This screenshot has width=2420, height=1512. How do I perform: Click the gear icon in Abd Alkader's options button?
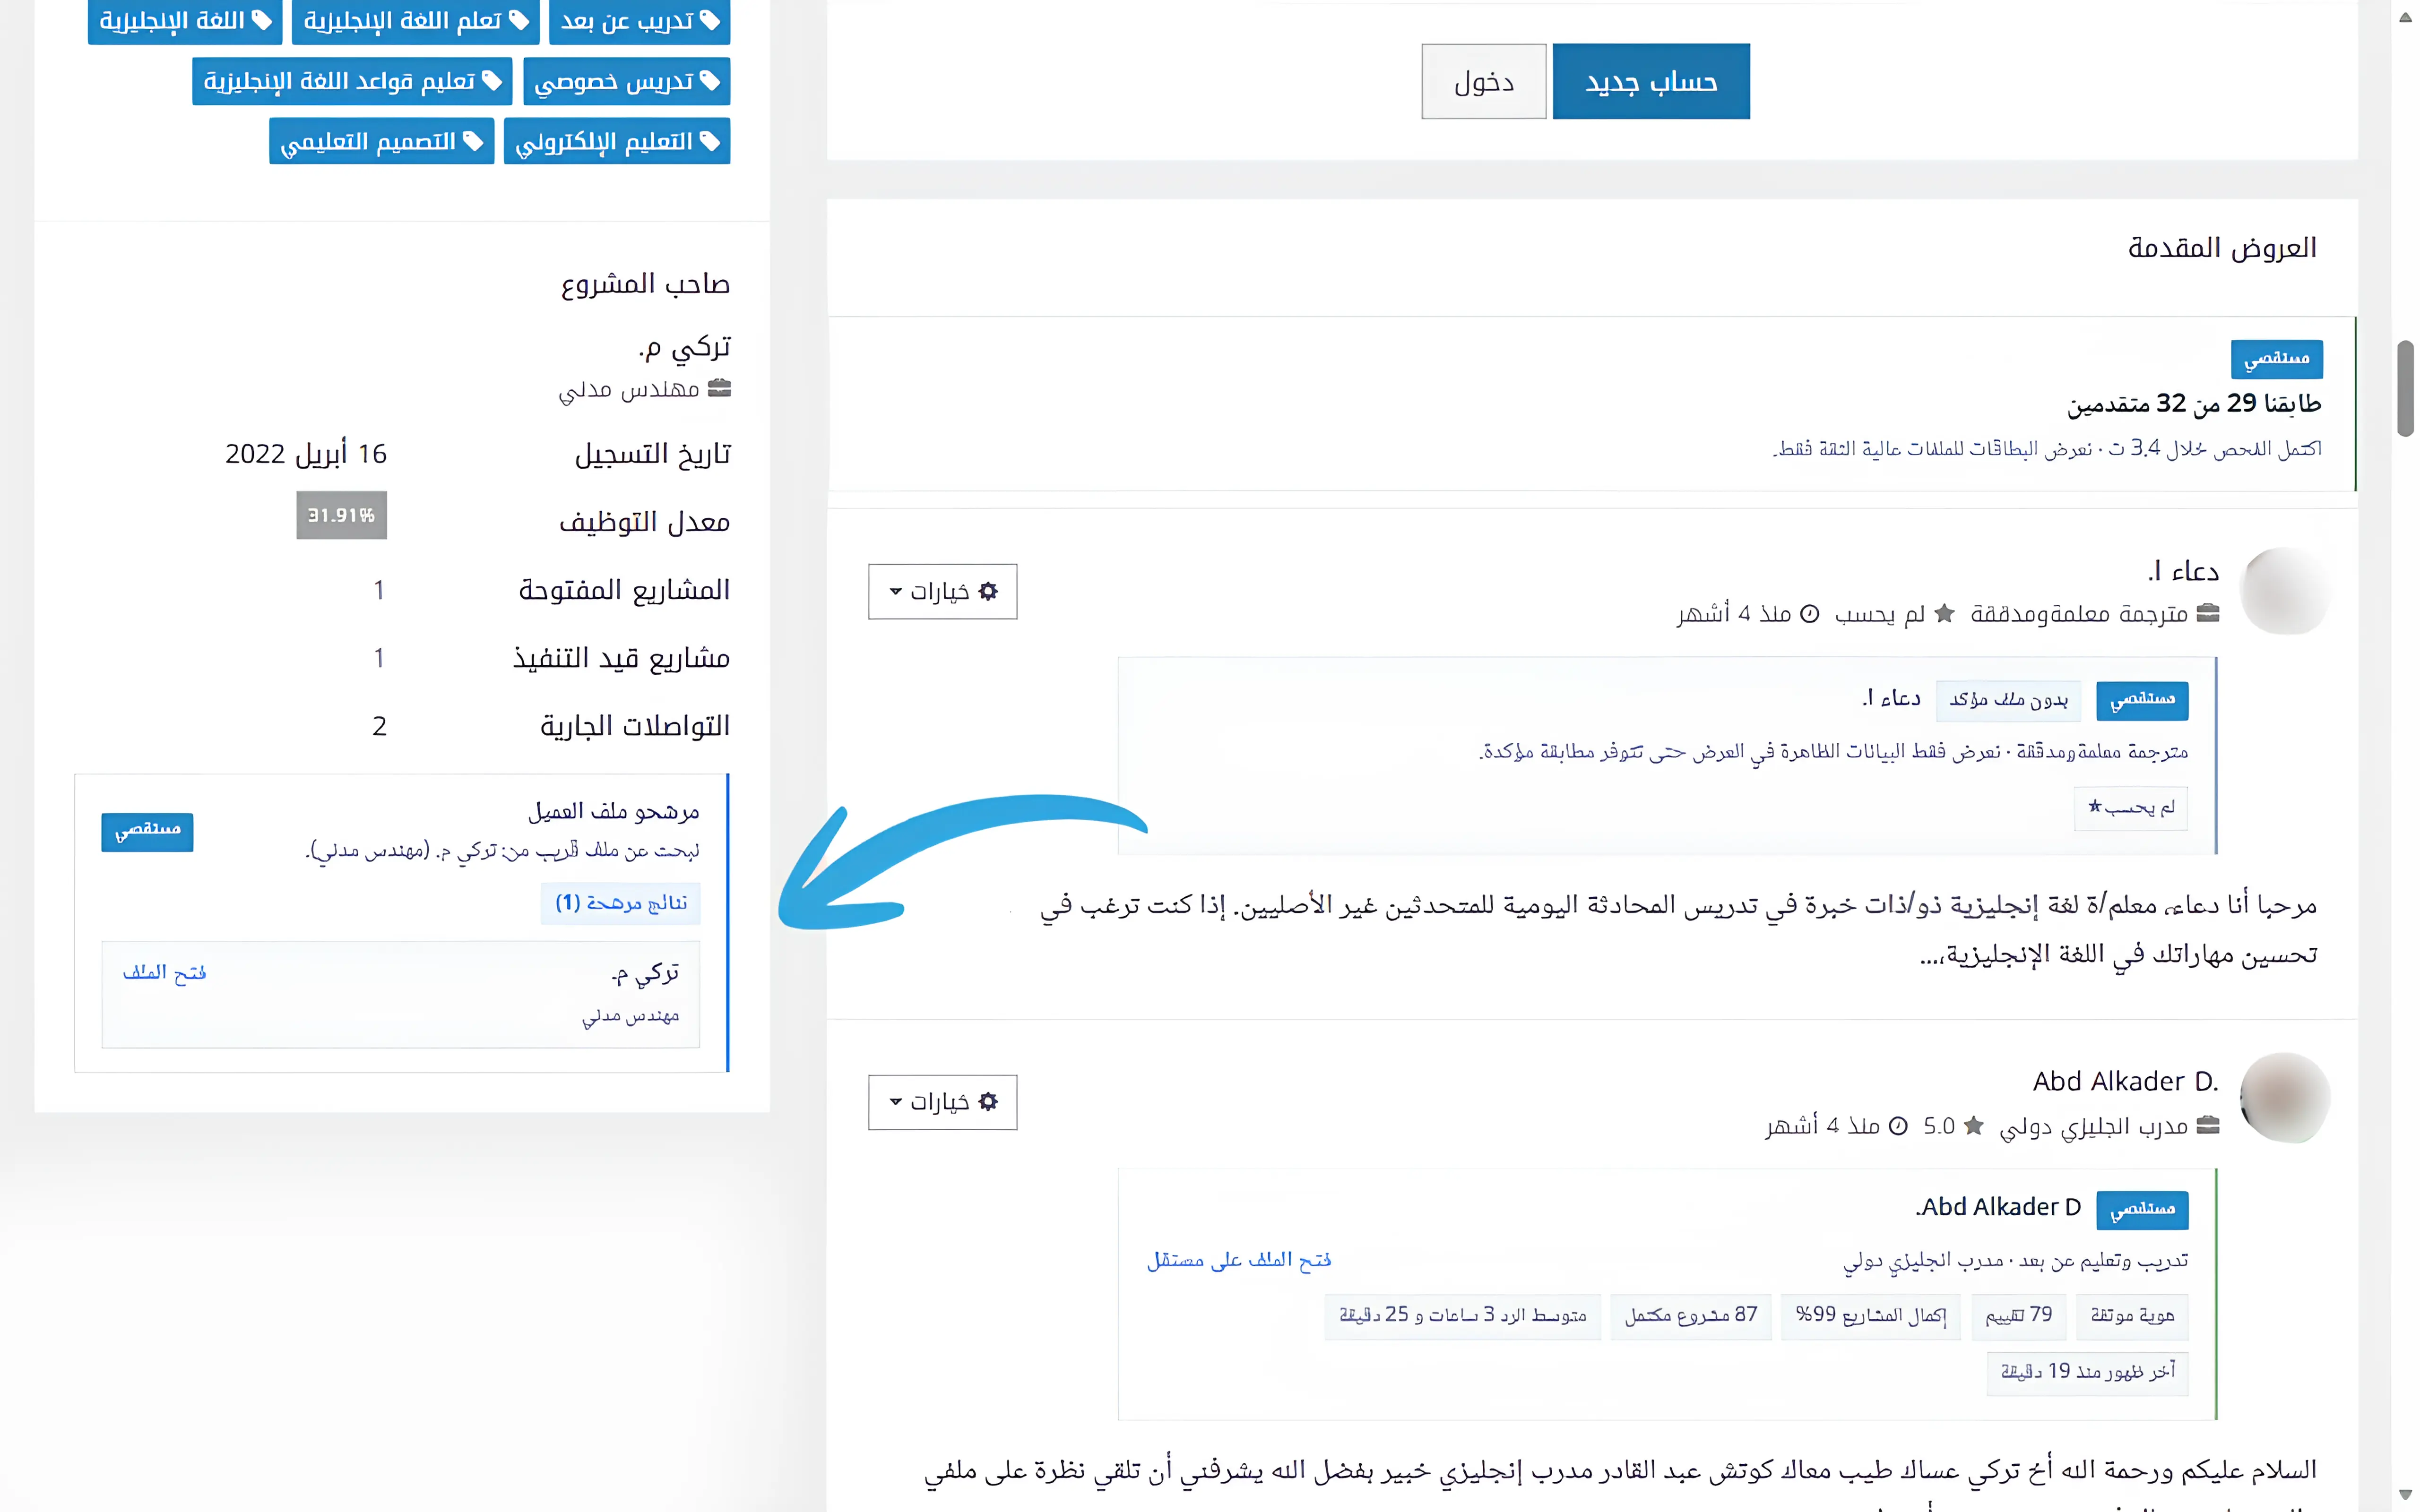click(988, 1102)
